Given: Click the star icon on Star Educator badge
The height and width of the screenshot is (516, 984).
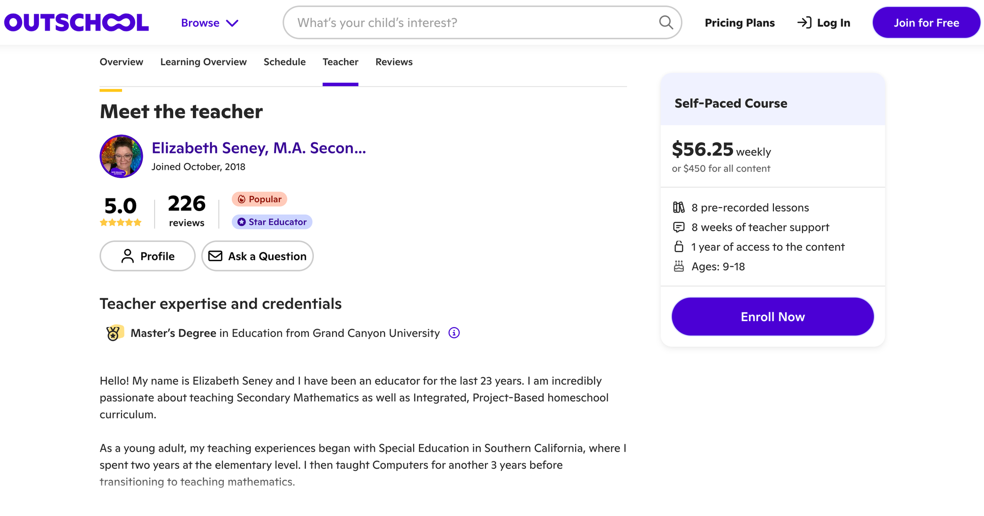Looking at the screenshot, I should coord(241,222).
